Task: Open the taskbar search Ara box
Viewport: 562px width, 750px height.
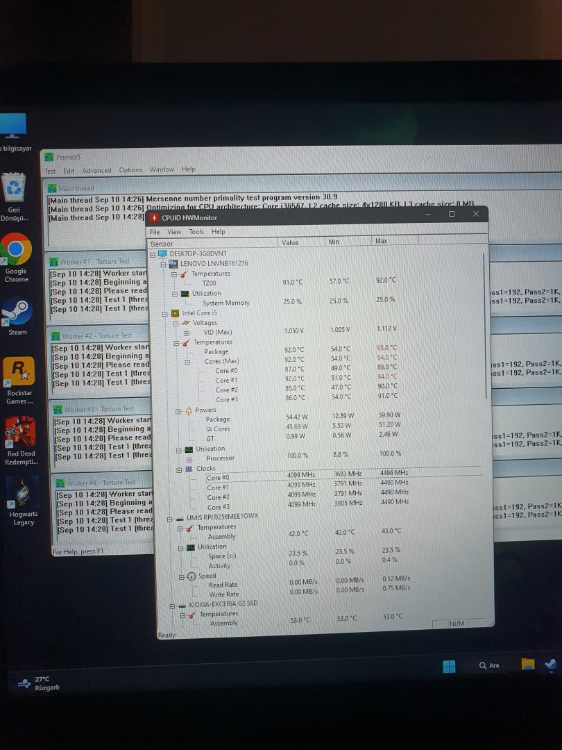Action: click(x=489, y=665)
